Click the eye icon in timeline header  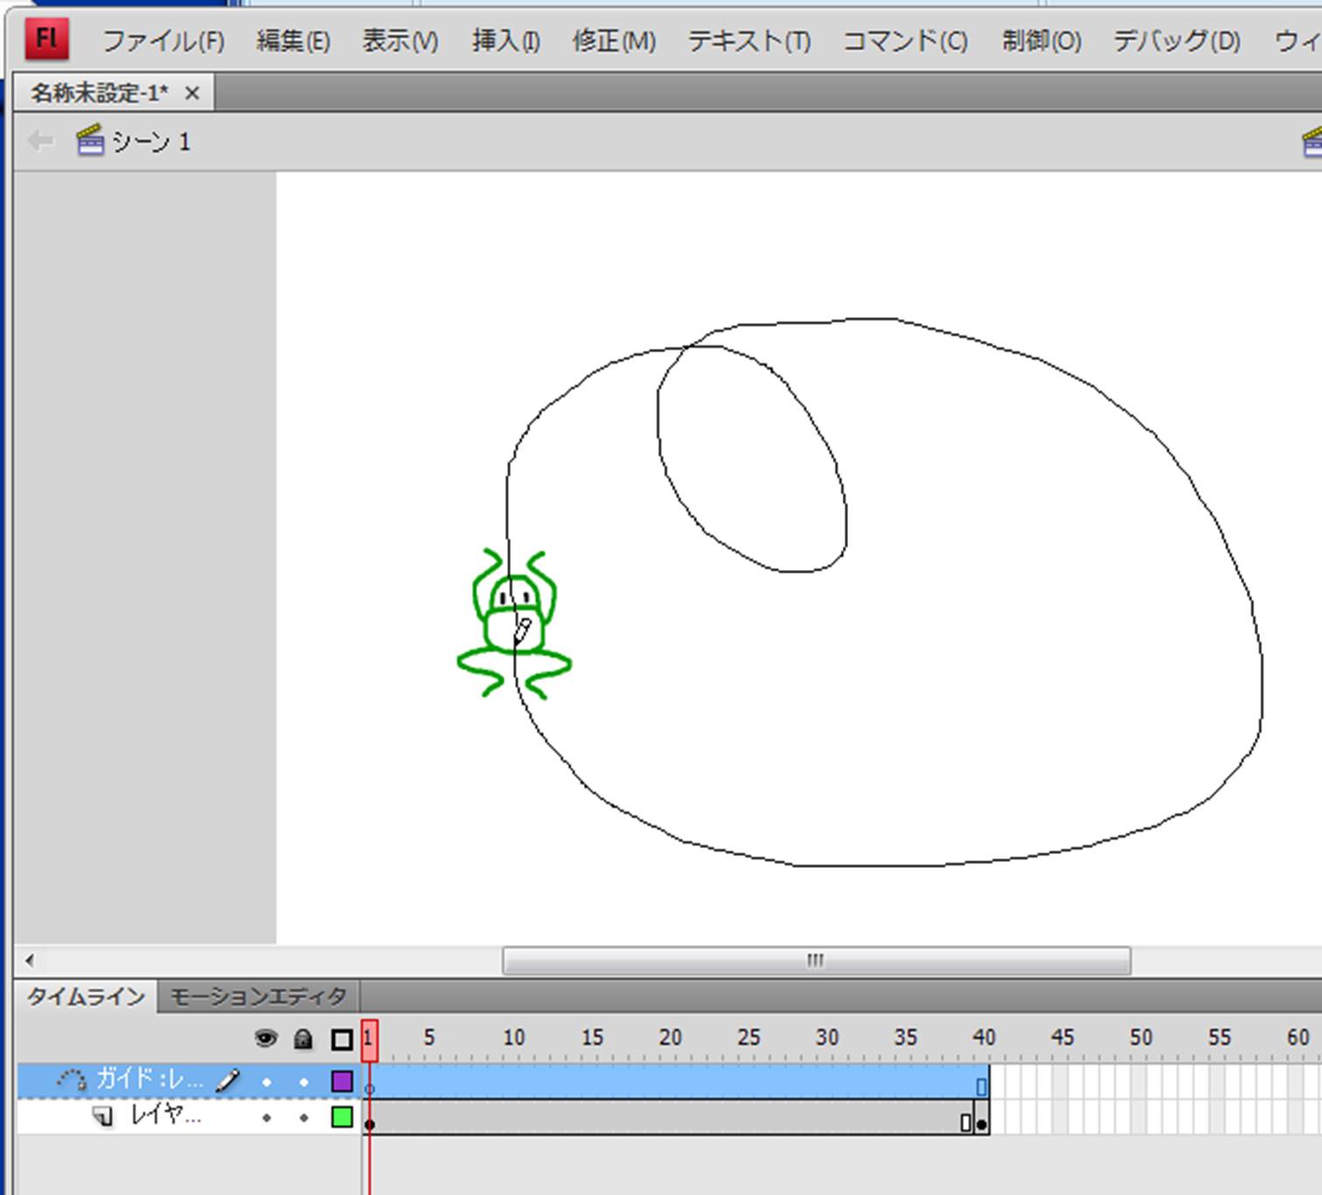point(266,1039)
